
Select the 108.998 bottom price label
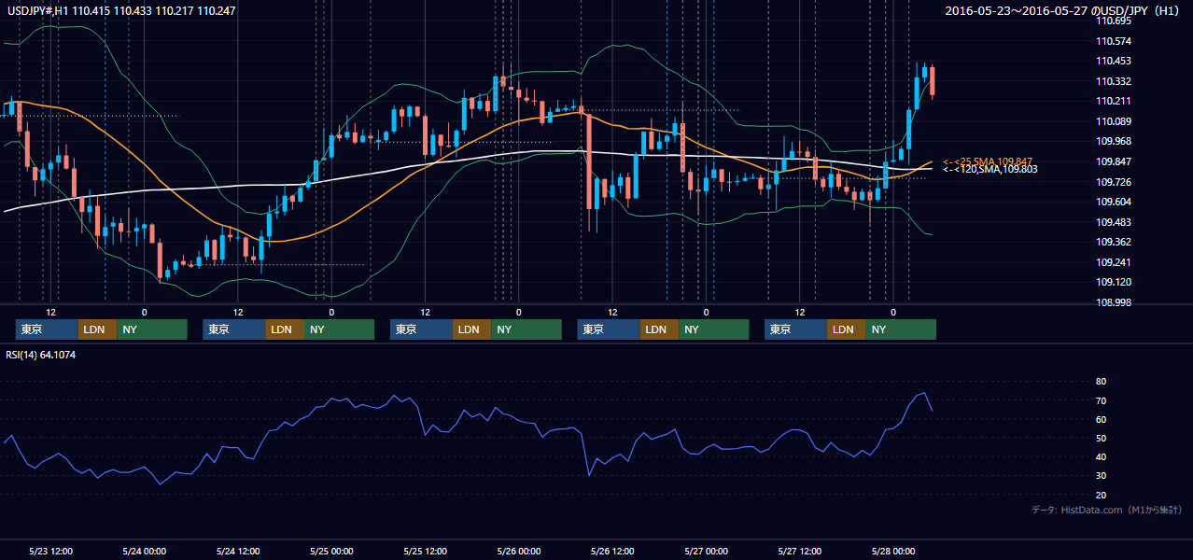pos(1113,302)
